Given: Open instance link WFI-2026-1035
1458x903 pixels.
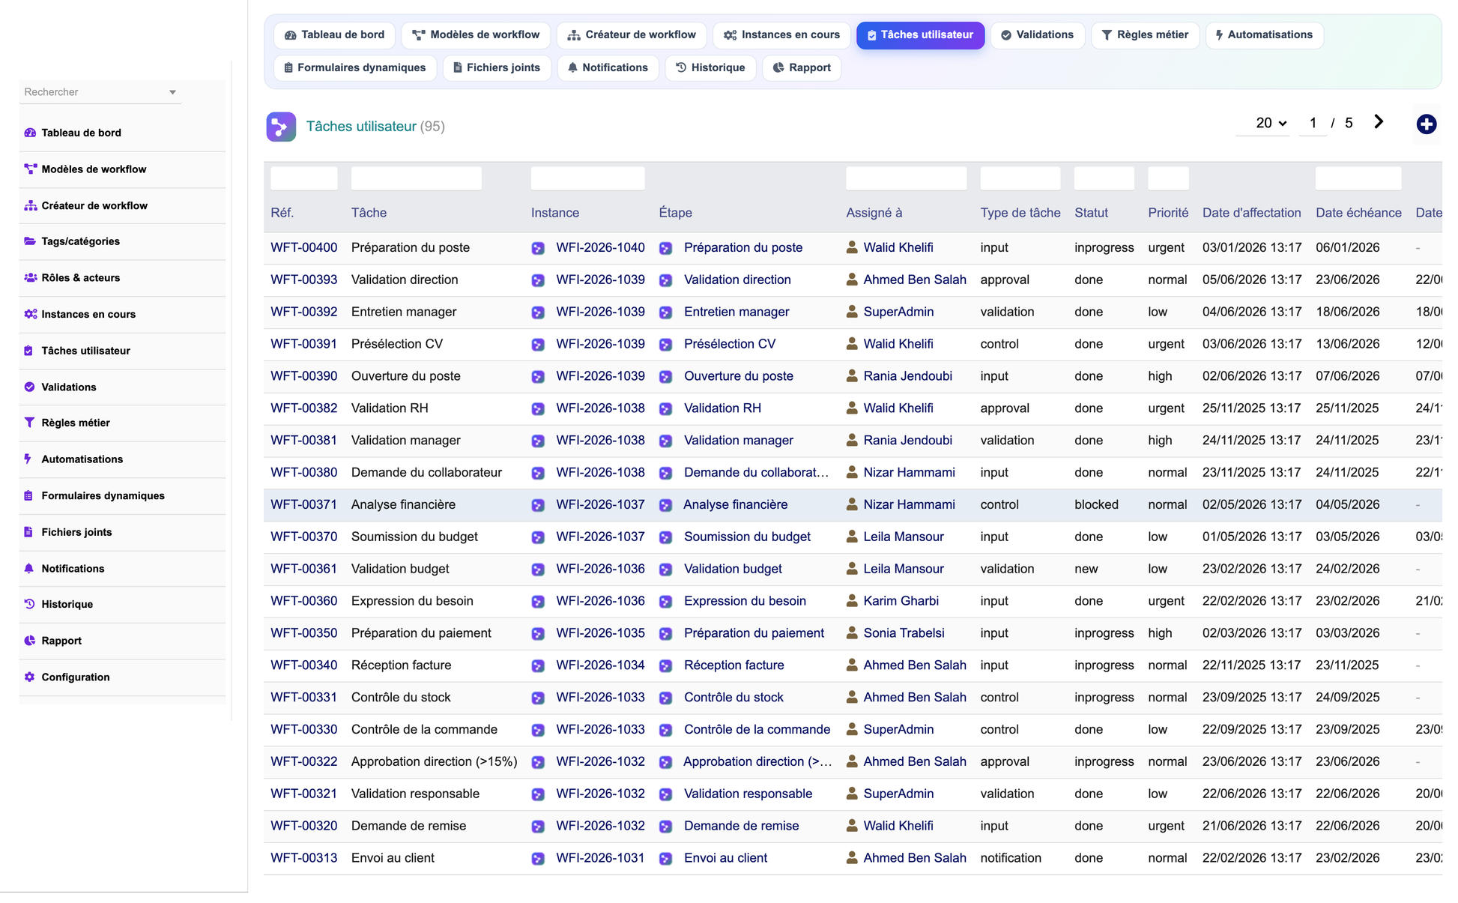Looking at the screenshot, I should click(x=600, y=632).
